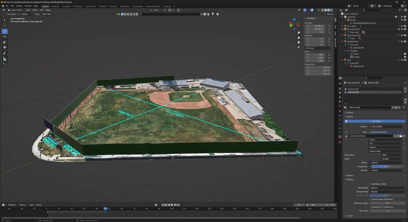The image size is (408, 222).
Task: Select the Rotate tool
Action: pos(4,37)
